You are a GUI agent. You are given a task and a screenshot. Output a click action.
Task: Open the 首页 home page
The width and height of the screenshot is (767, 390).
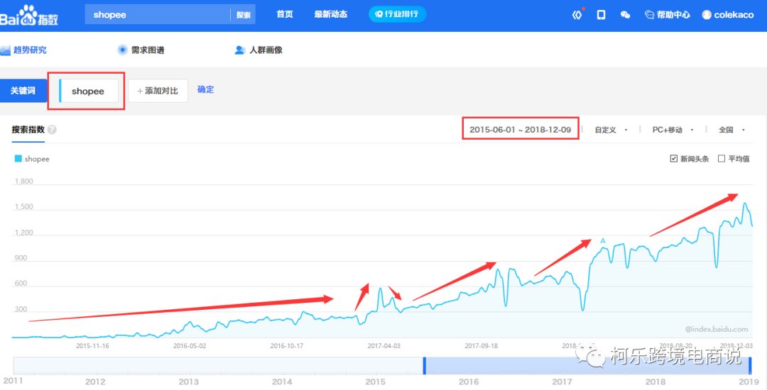coord(285,14)
